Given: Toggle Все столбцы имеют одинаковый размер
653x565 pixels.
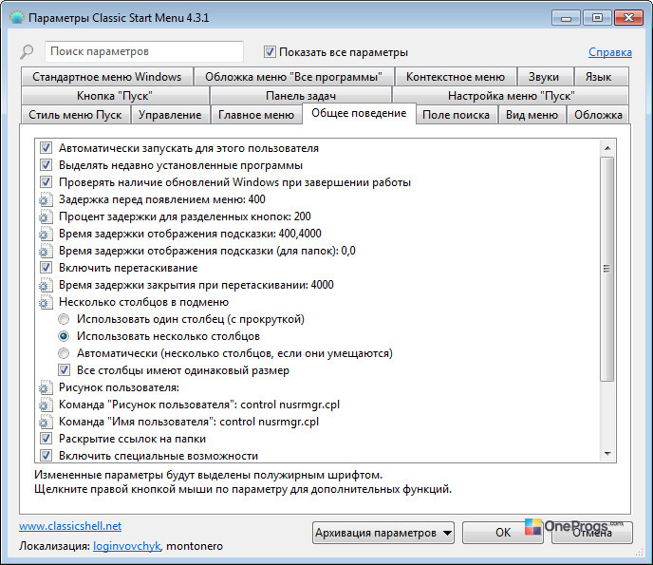Looking at the screenshot, I should tap(64, 370).
